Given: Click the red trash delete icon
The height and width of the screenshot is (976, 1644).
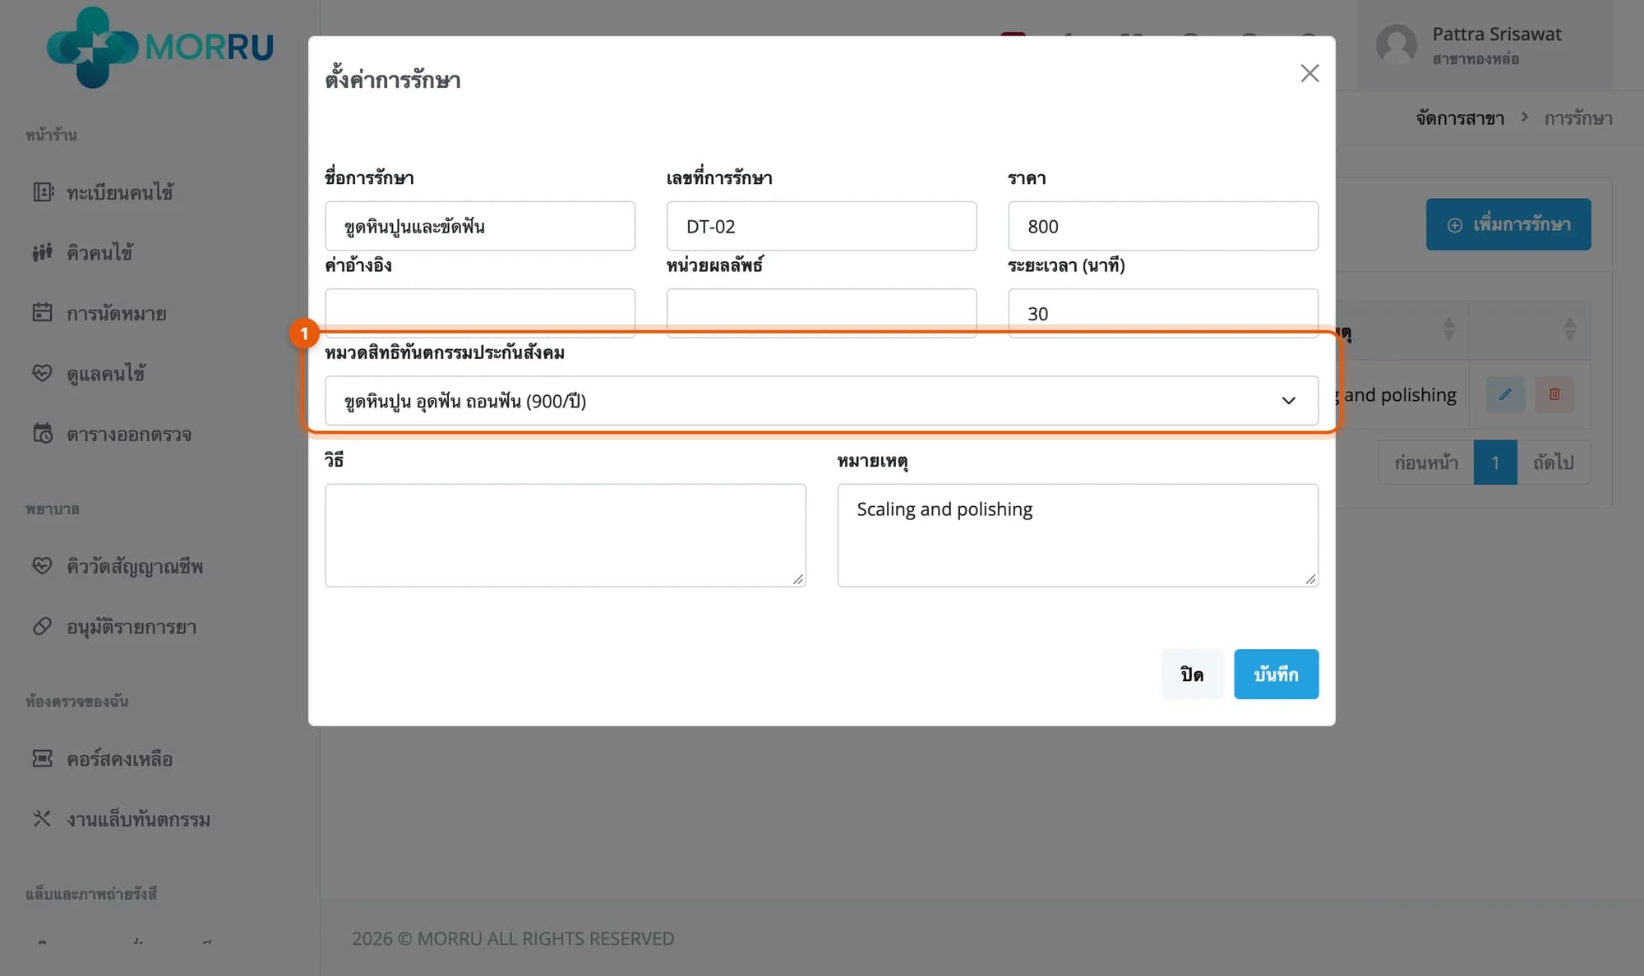Looking at the screenshot, I should pyautogui.click(x=1554, y=394).
